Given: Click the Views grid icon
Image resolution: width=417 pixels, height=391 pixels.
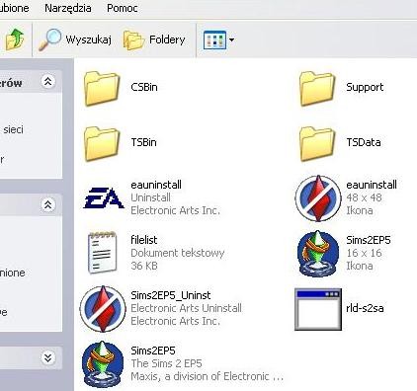Looking at the screenshot, I should coord(214,39).
